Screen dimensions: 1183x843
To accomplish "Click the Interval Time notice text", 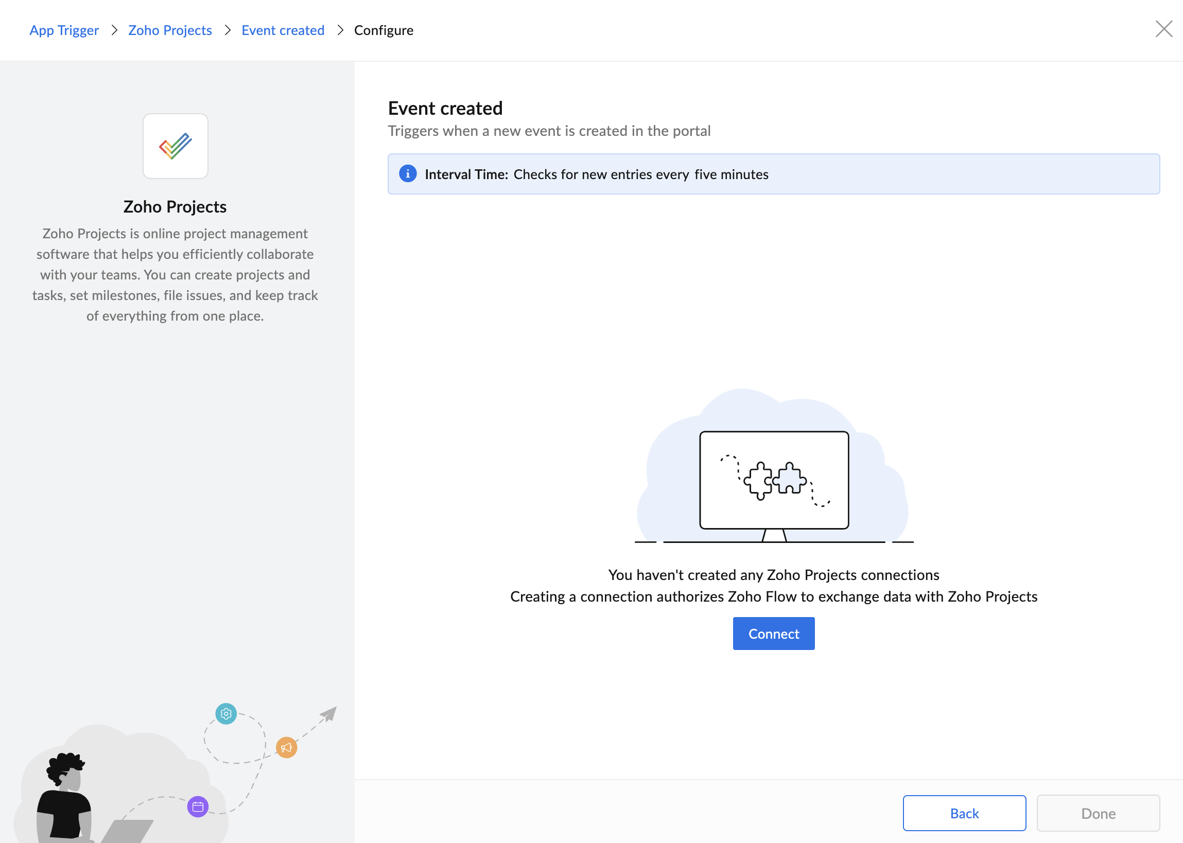I will 597,174.
